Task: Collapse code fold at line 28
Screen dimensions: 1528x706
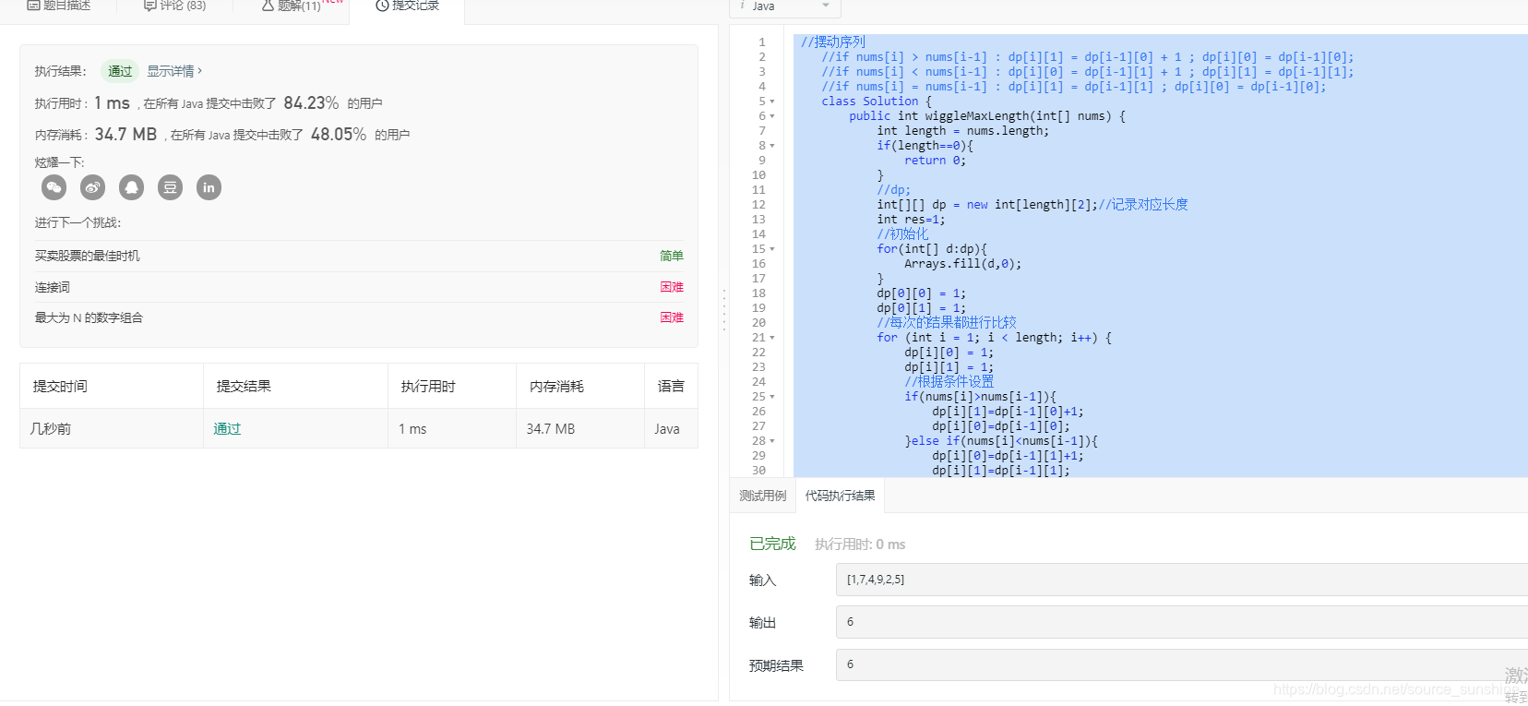Action: point(772,441)
